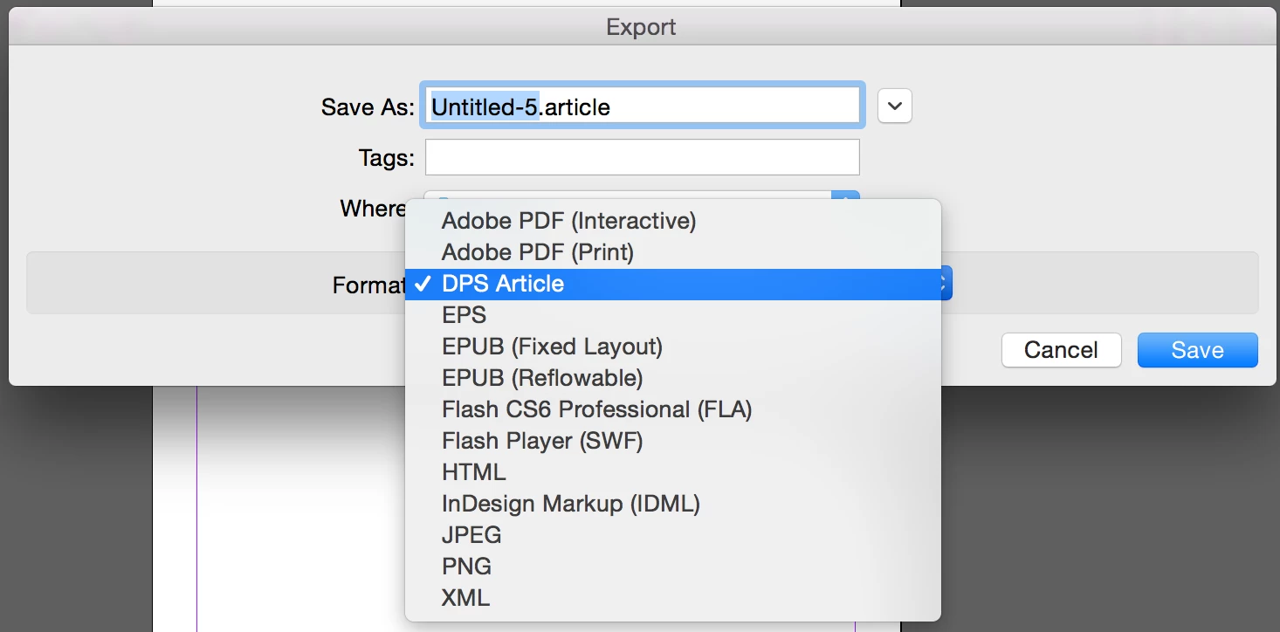Choose Flash CS6 Professional (FLA)

click(x=673, y=409)
